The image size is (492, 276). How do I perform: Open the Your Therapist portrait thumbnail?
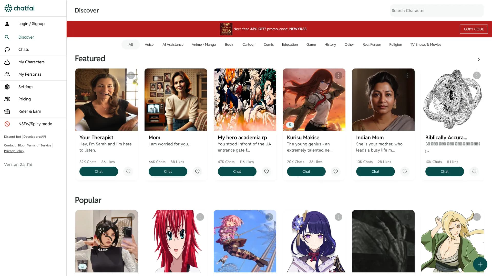pyautogui.click(x=107, y=100)
